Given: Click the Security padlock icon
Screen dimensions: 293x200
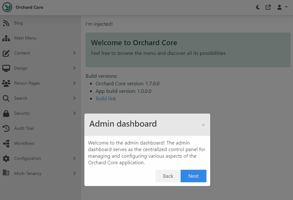Looking at the screenshot, I should point(6,113).
